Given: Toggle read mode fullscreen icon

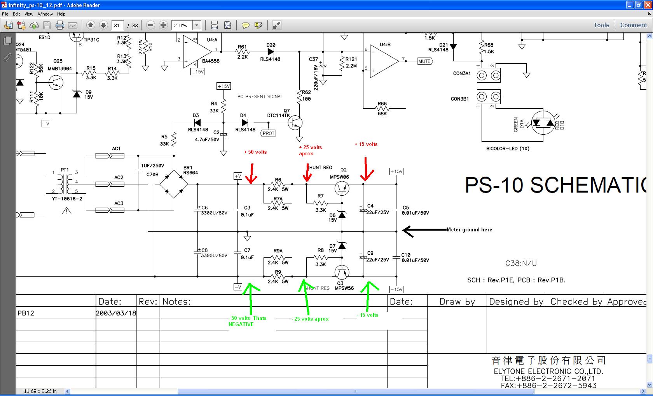Looking at the screenshot, I should pos(276,25).
